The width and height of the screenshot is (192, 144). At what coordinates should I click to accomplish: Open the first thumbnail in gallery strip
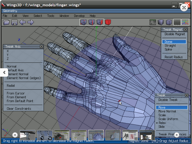pos(27,135)
